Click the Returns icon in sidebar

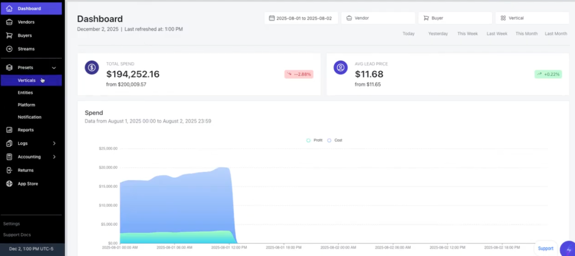9,170
